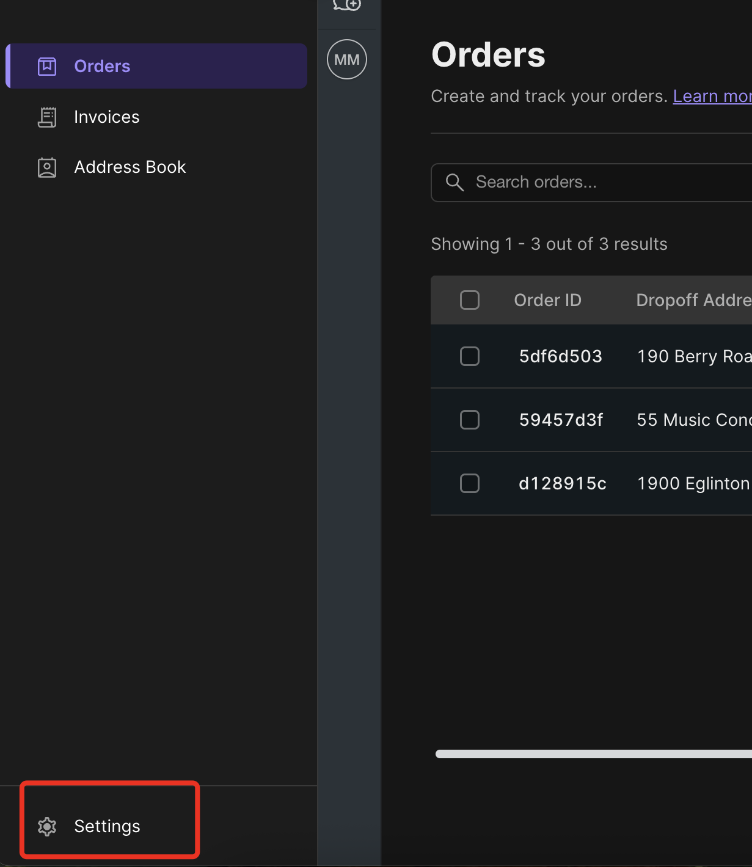
Task: Open the Address Book contact icon
Action: point(47,167)
